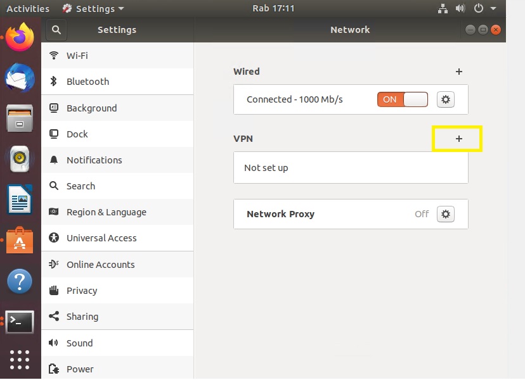Click the Activities button
525x380 pixels.
tap(27, 9)
